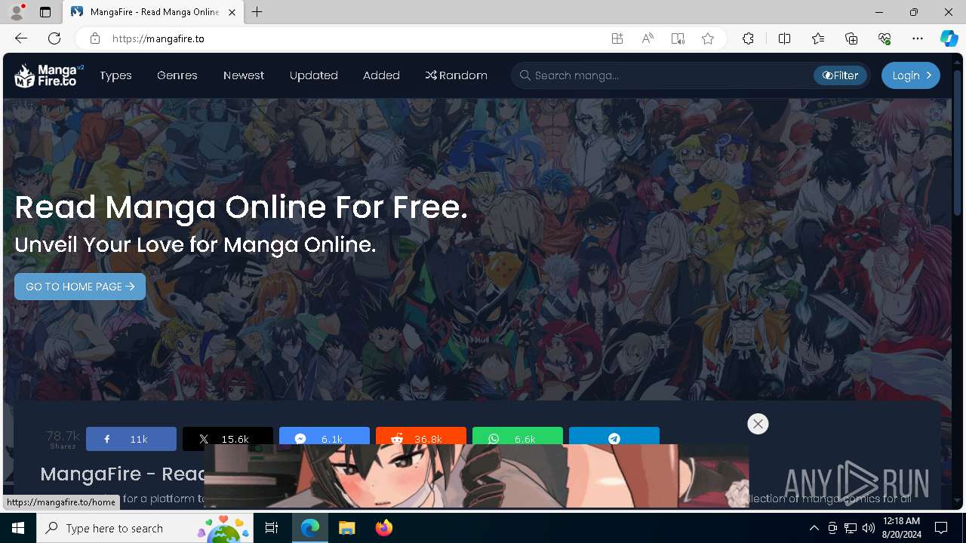Screen dimensions: 966x543
Task: Open the Windows Start menu
Action: click(x=18, y=528)
